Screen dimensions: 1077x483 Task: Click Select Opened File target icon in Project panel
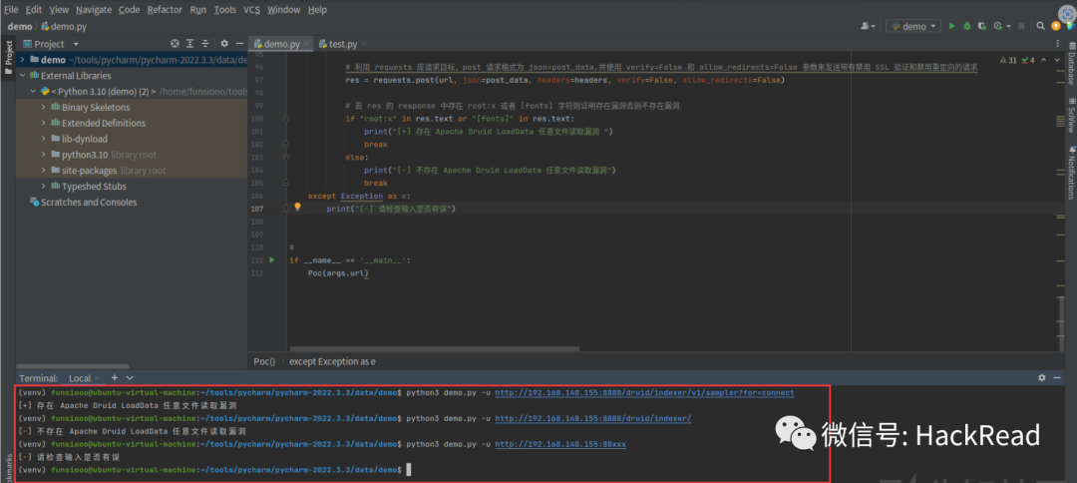(175, 43)
